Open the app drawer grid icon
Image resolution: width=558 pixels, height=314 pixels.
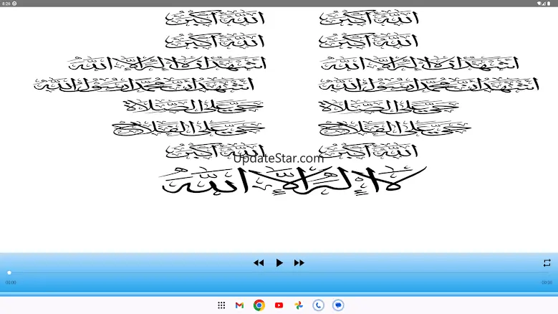221,305
